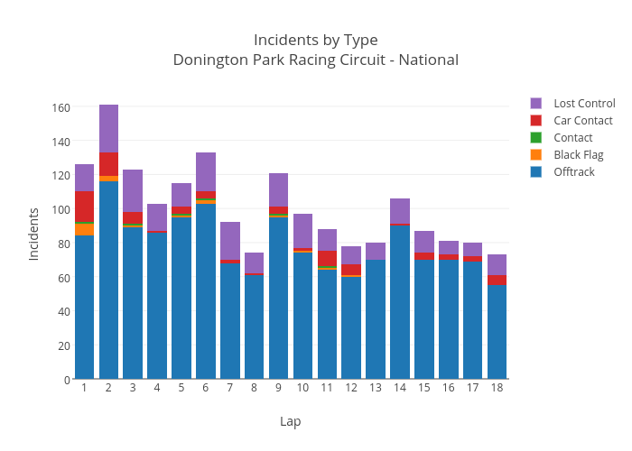Toggle the Black Flag series label
The image size is (632, 451).
coord(578,155)
